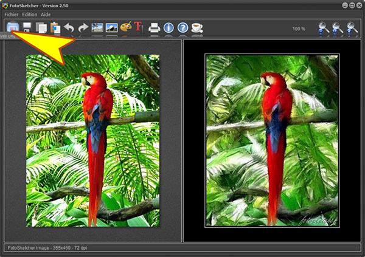365x257 pixels.
Task: Click the Copy icon in the toolbar
Action: (x=41, y=27)
